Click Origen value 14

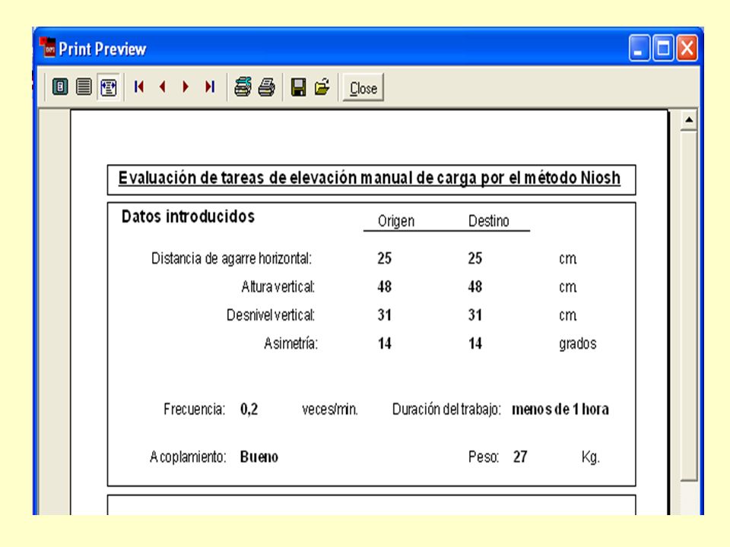[385, 343]
